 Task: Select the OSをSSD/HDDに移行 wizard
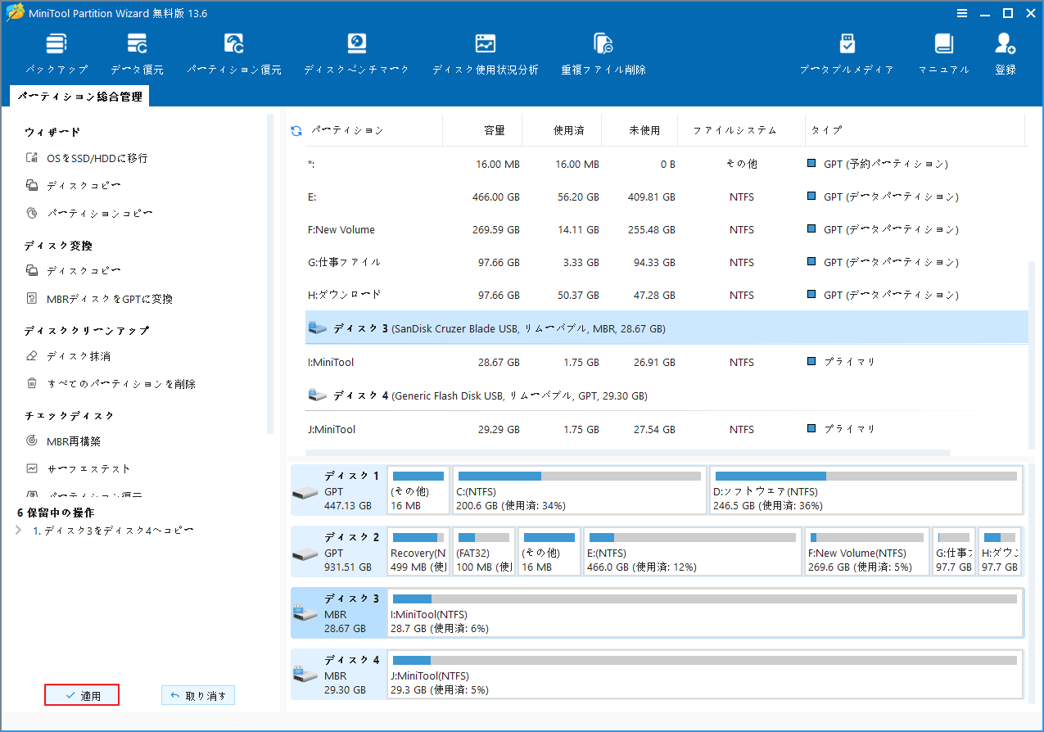(95, 157)
